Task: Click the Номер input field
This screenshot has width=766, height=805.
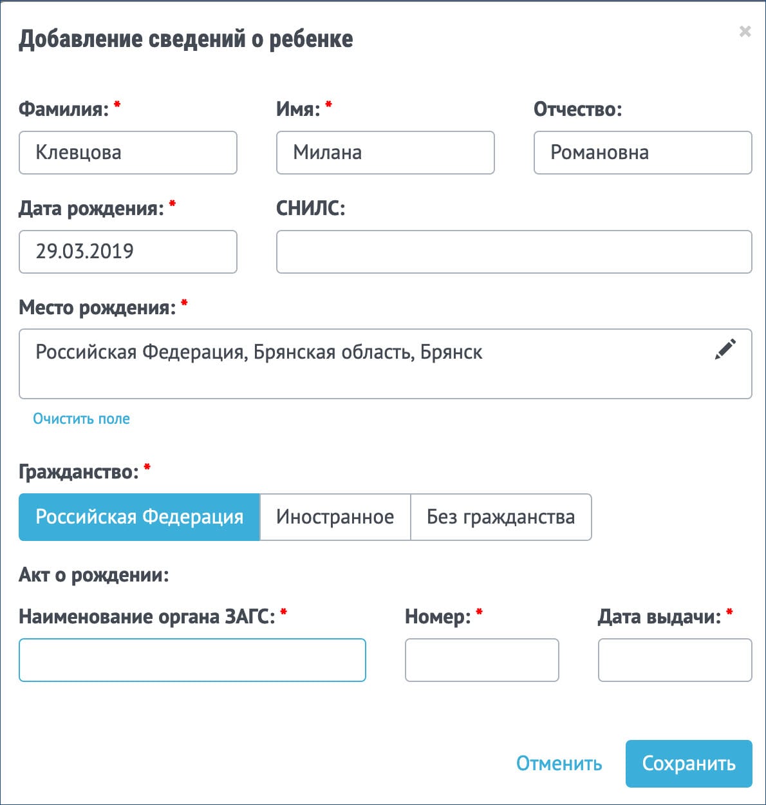Action: [481, 660]
